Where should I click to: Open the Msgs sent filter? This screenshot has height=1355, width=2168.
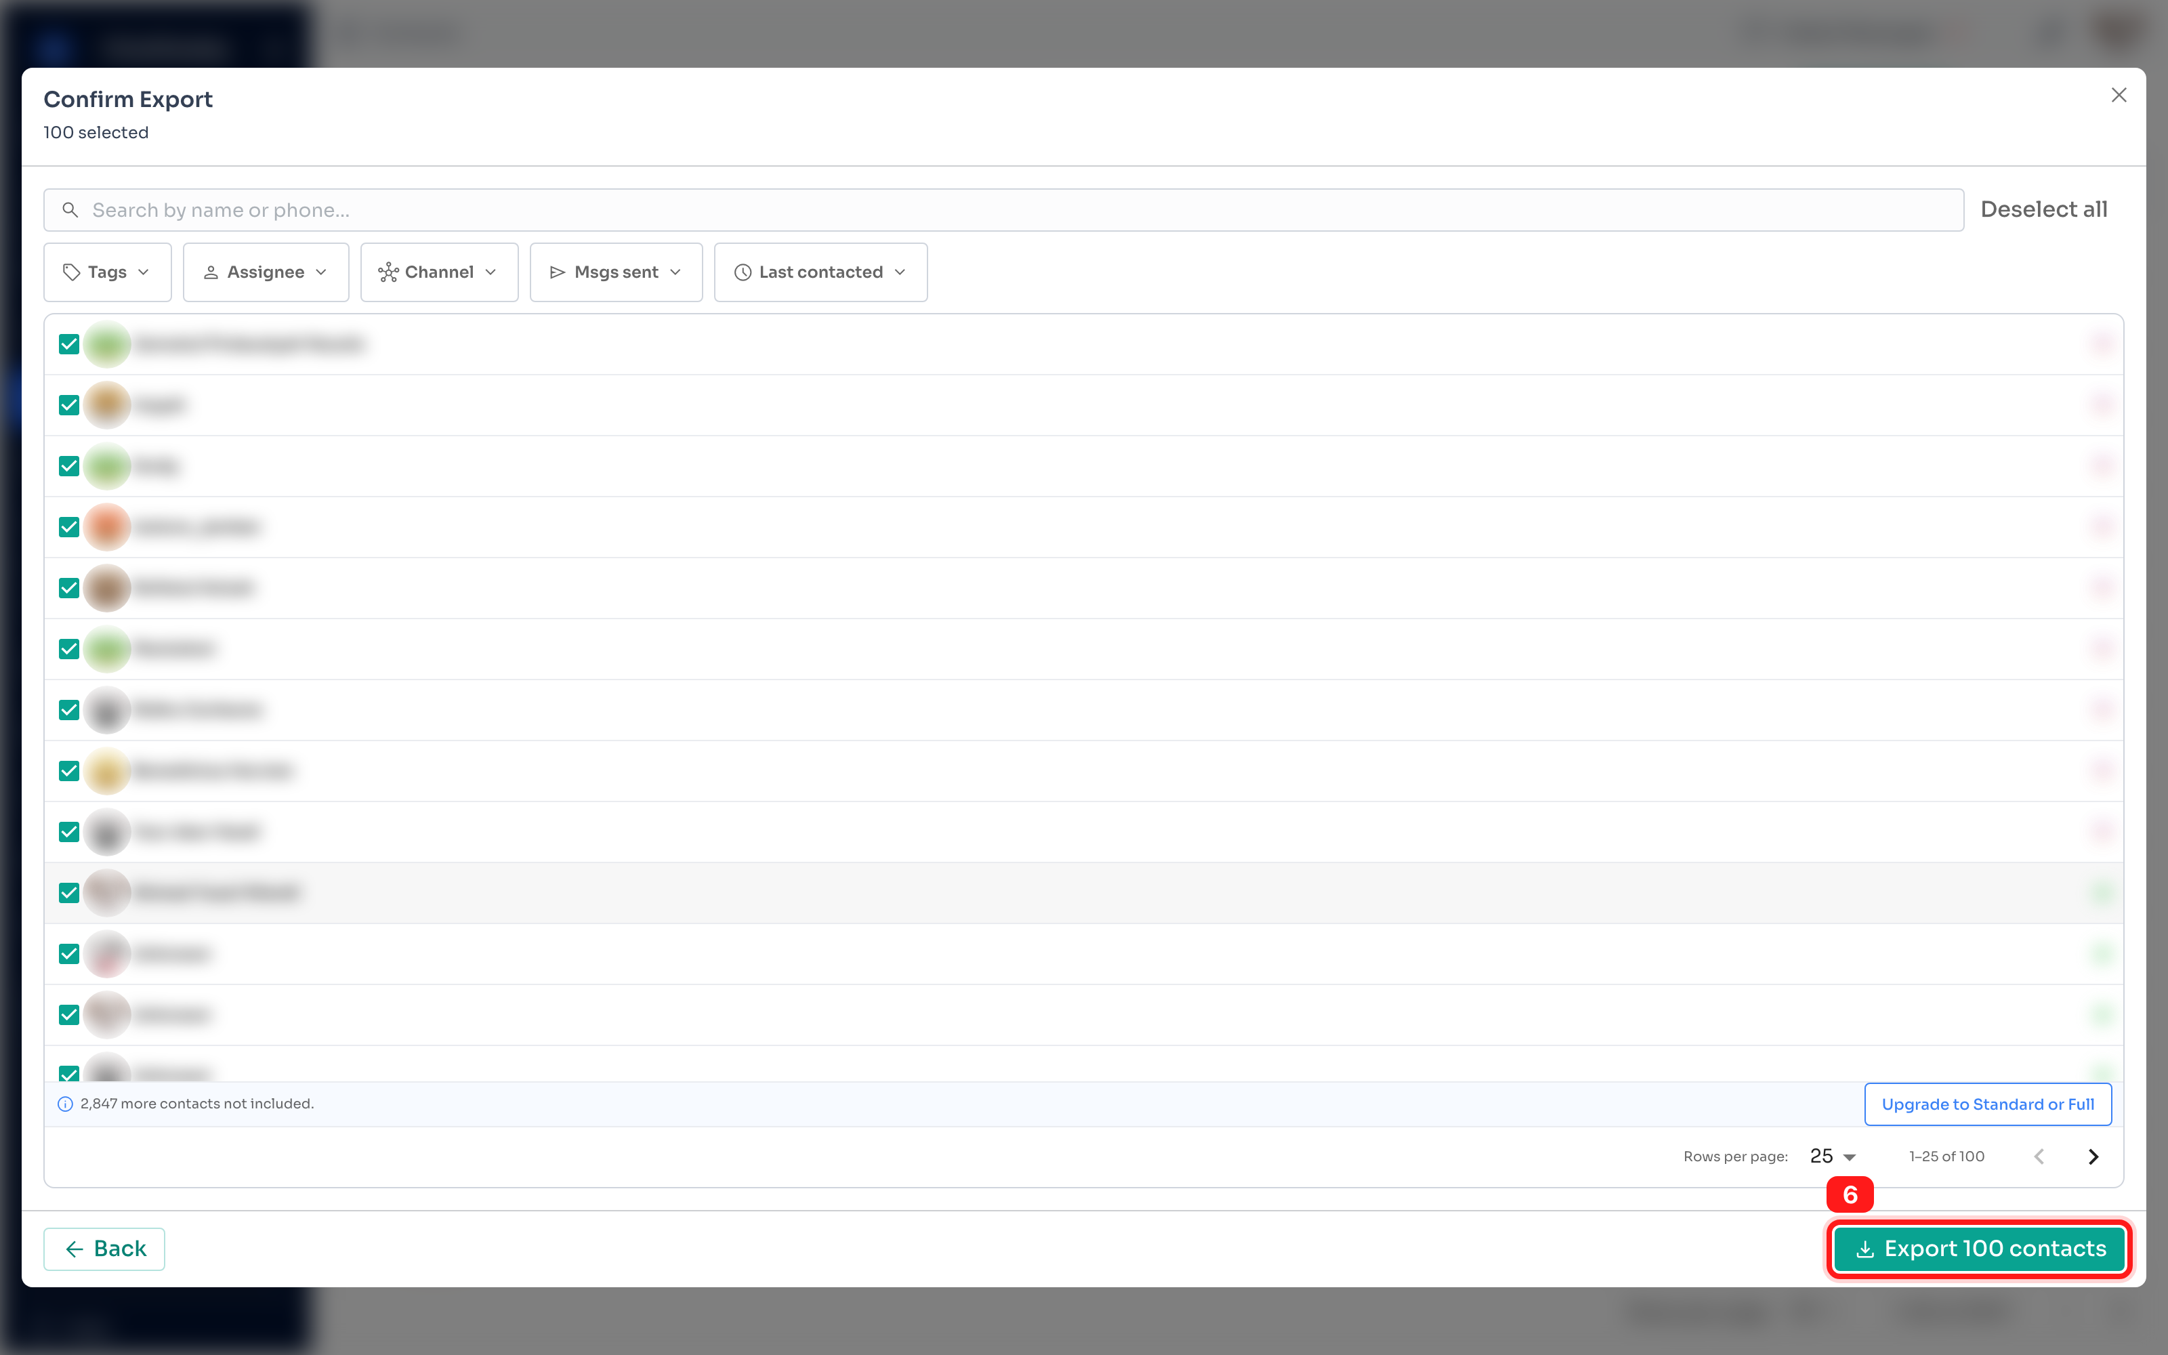point(617,272)
